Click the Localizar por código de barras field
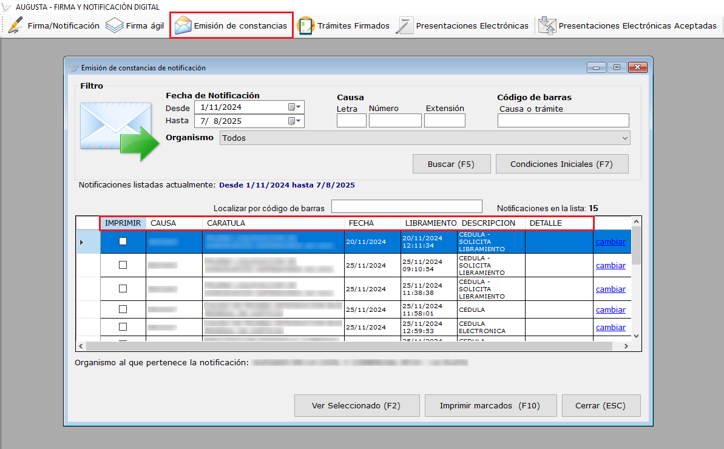This screenshot has width=724, height=449. click(407, 207)
